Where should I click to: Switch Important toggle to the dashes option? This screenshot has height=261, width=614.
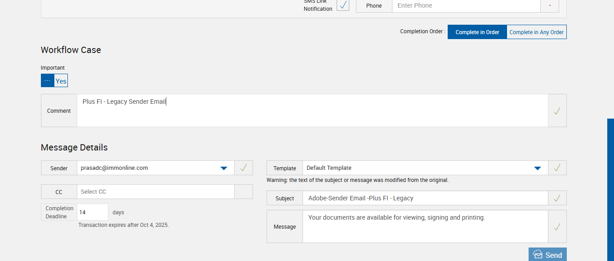point(48,81)
